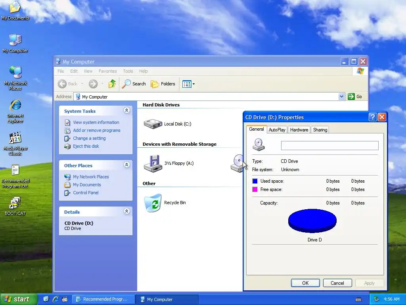Switch to the AutoPlay tab

click(277, 130)
